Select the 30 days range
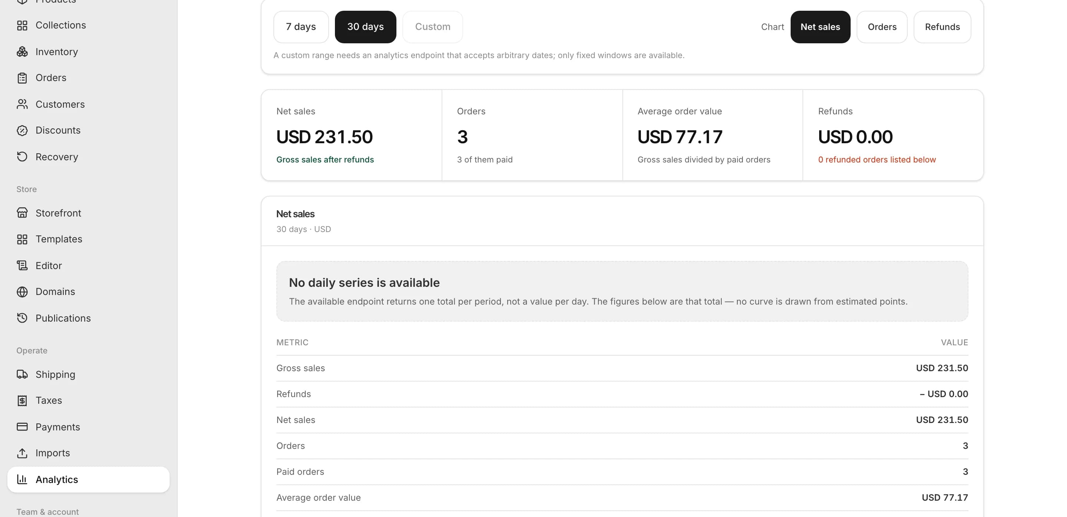 365,27
